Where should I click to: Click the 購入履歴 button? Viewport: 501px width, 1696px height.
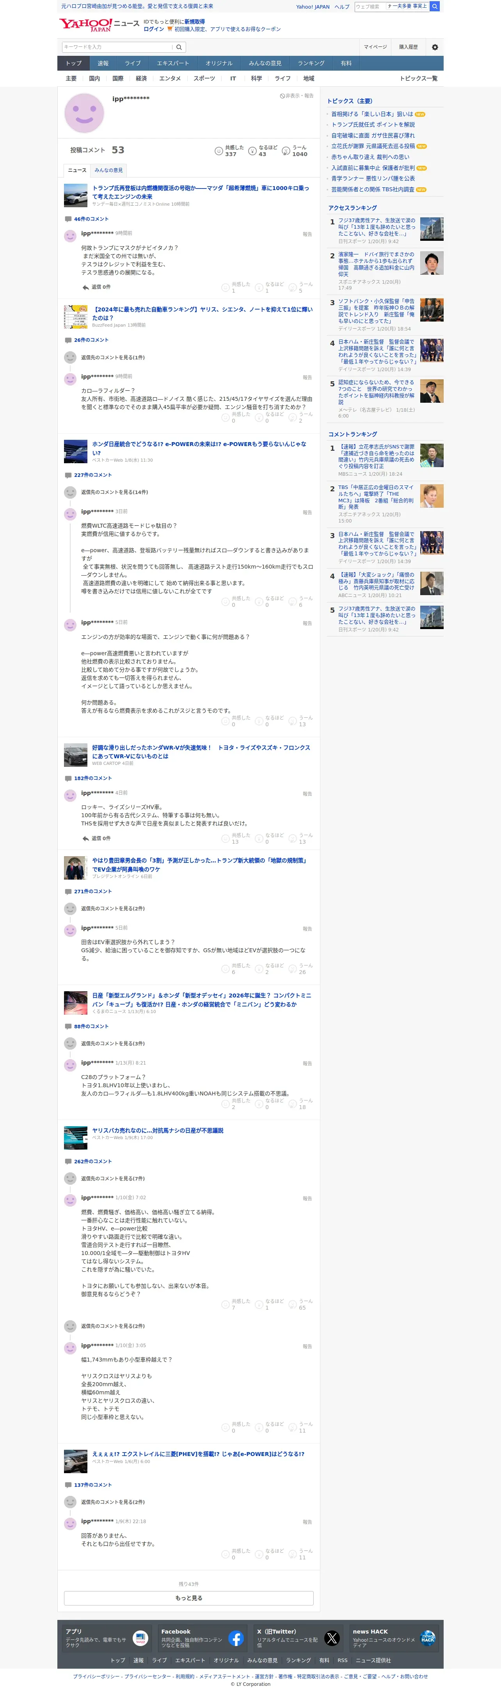tap(408, 47)
